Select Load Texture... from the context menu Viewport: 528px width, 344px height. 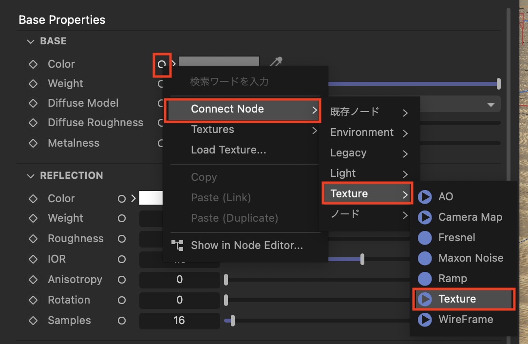tap(228, 150)
